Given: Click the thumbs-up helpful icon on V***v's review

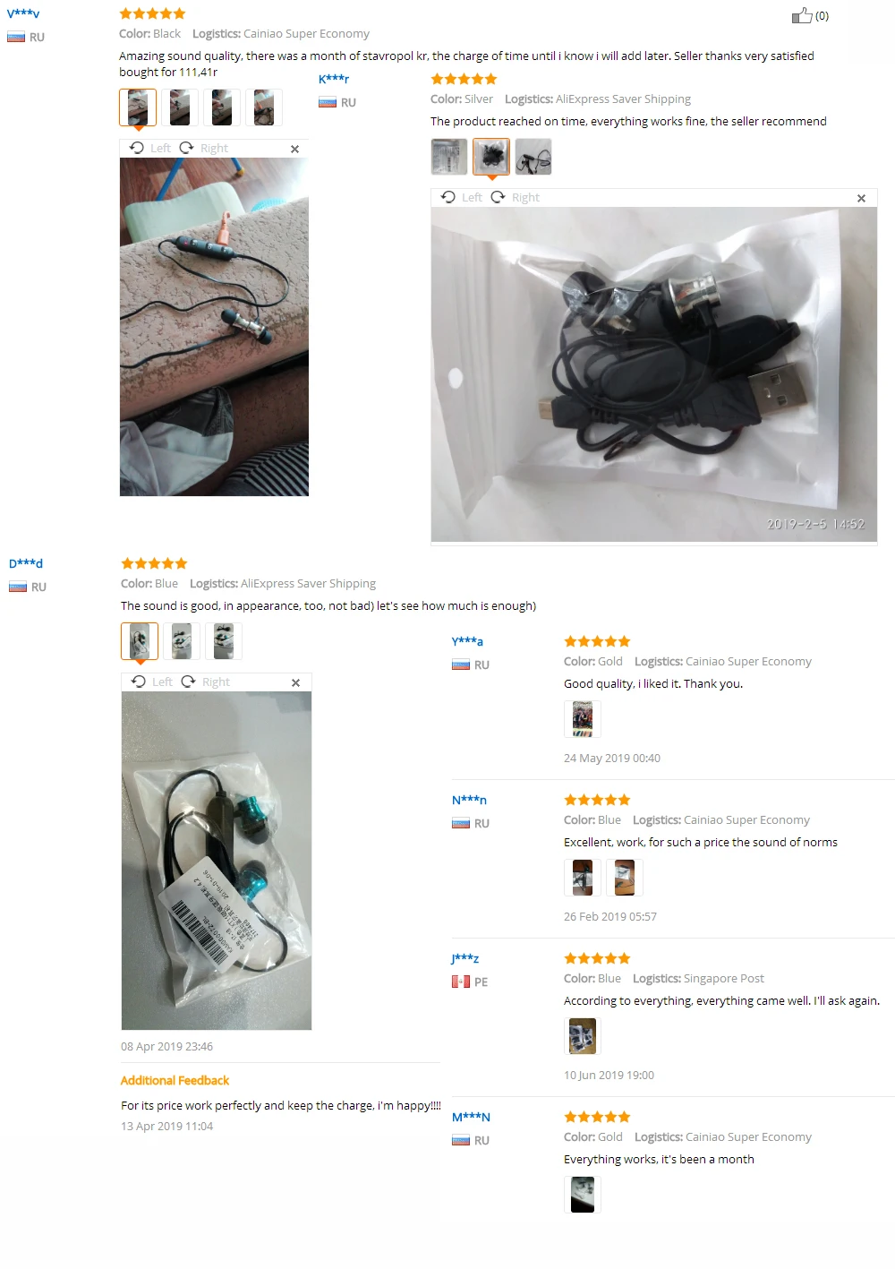Looking at the screenshot, I should coord(802,15).
